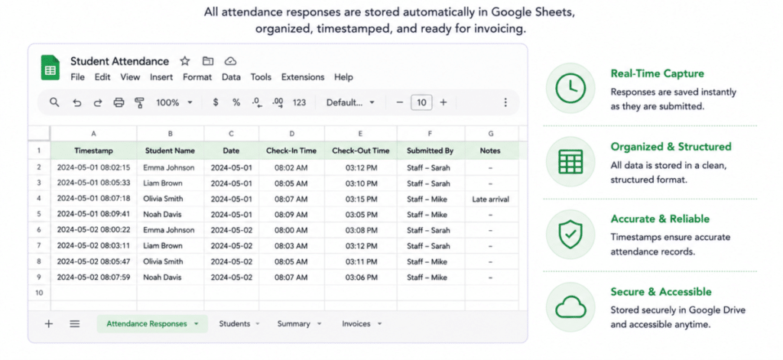Click the search magnifier in toolbar

point(54,102)
